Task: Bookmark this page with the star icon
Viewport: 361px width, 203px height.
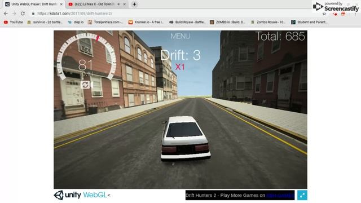Action: 324,14
